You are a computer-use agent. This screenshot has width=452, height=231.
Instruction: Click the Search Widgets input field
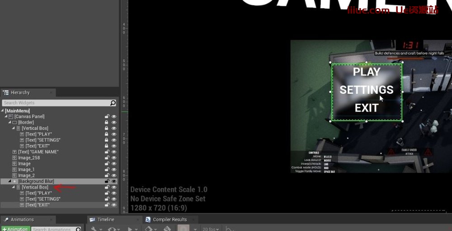[54, 103]
